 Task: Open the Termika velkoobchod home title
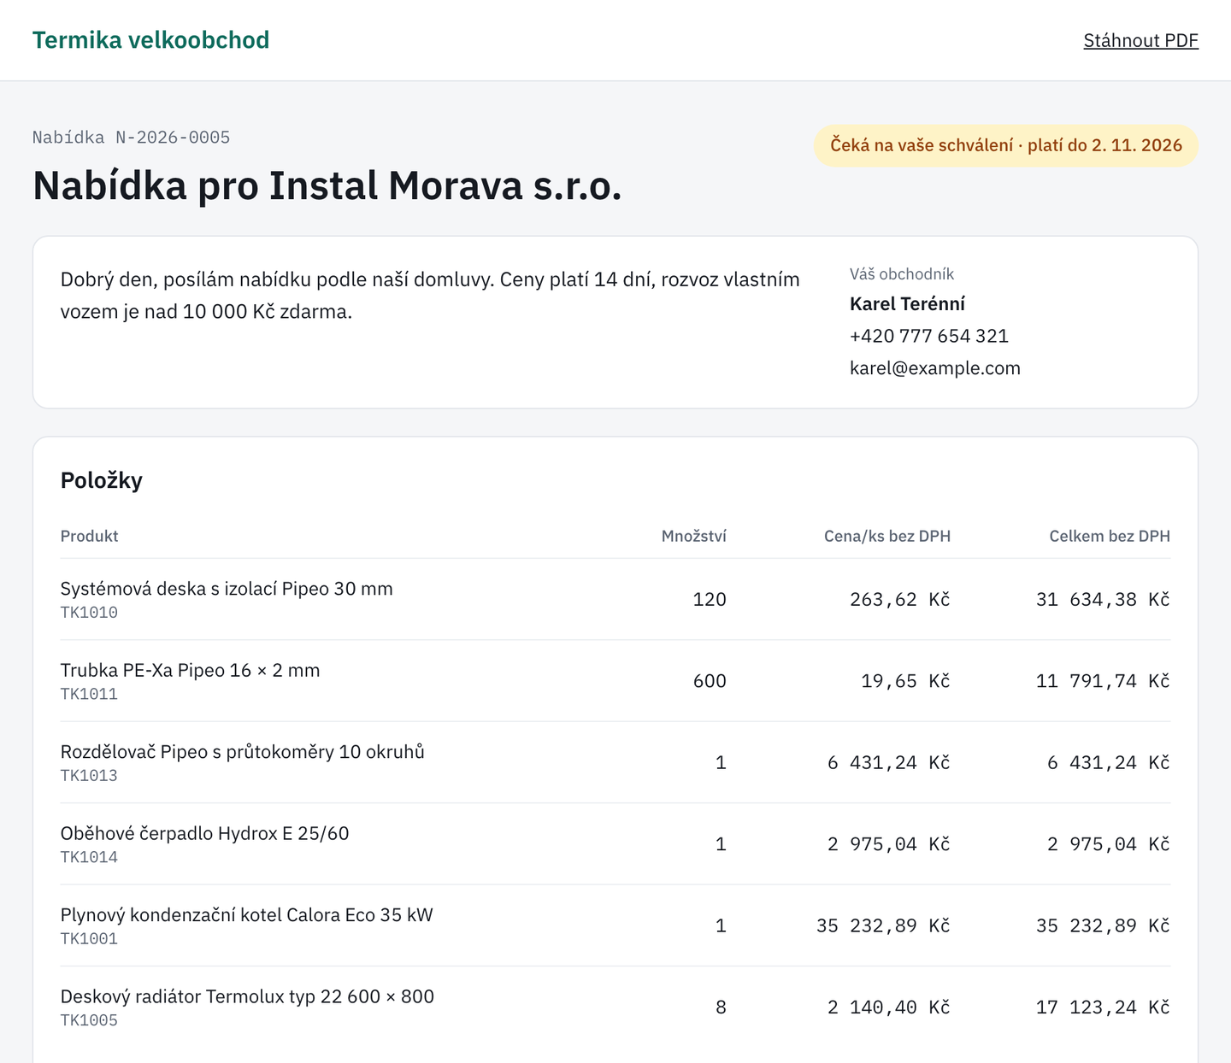tap(150, 40)
